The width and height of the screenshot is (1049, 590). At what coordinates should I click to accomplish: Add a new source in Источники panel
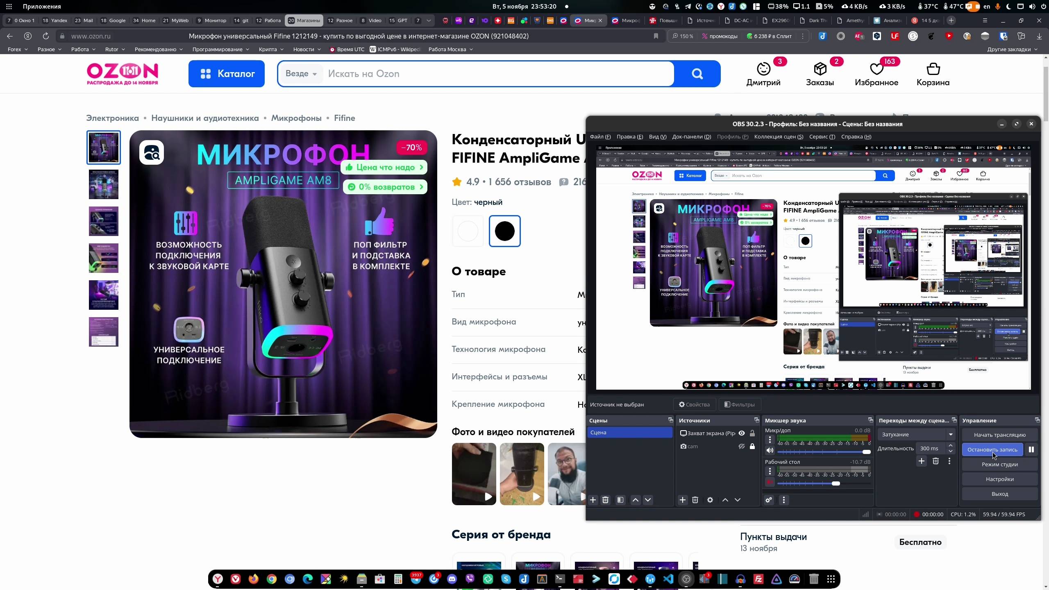(682, 500)
